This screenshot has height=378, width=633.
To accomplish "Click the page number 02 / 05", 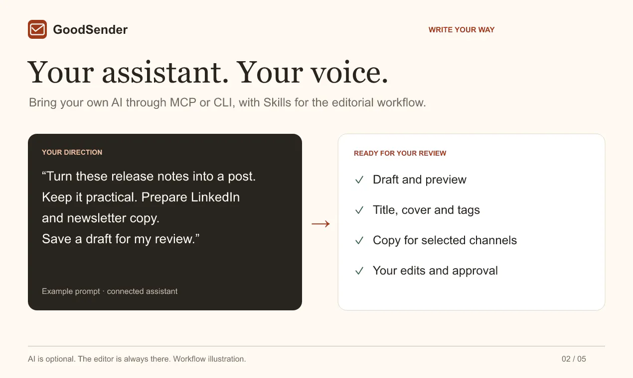I will pyautogui.click(x=574, y=359).
